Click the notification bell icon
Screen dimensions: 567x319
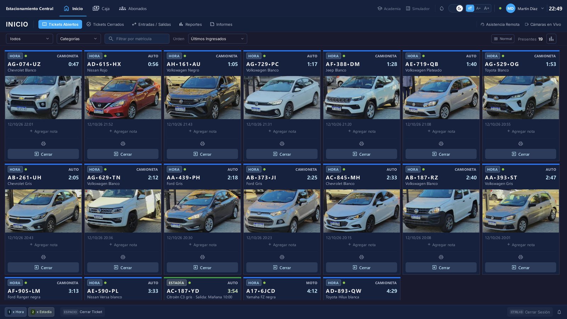559,312
